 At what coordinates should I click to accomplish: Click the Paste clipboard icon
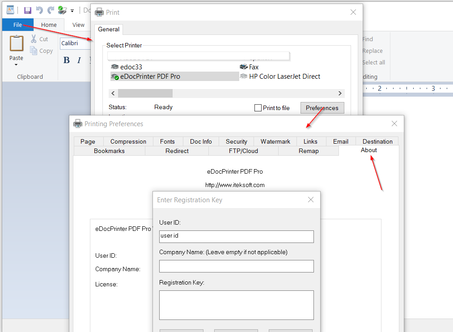17,43
